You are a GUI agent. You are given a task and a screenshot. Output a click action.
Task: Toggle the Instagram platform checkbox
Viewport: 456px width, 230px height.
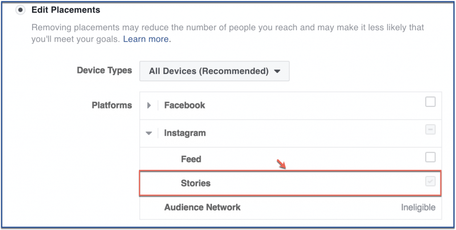[430, 130]
